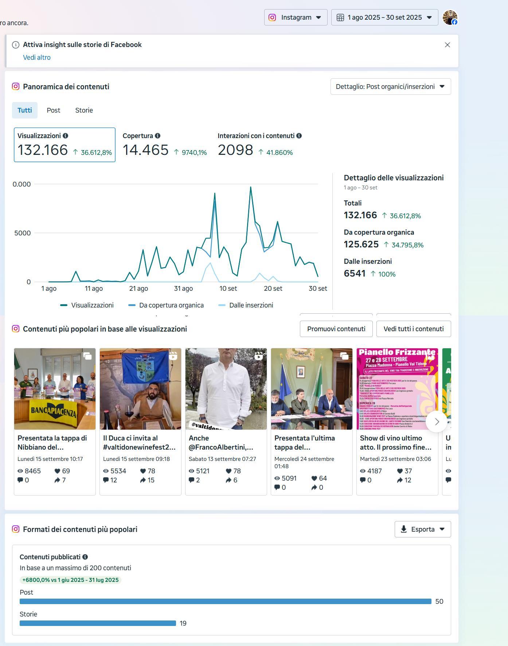The image size is (508, 646).
Task: Click the reel icon on Franco Albertini thumbnail
Action: tap(259, 356)
